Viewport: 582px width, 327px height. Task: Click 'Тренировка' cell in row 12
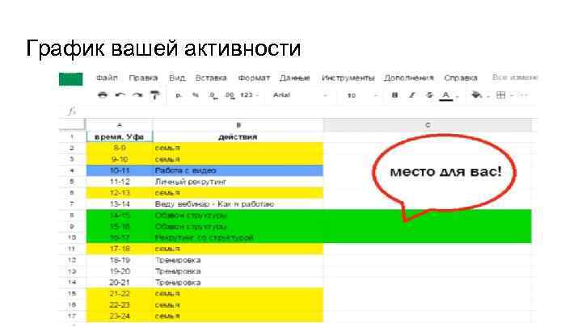coord(238,260)
